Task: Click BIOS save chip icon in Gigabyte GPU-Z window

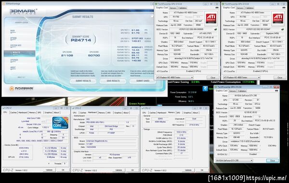Action: tap(282, 29)
